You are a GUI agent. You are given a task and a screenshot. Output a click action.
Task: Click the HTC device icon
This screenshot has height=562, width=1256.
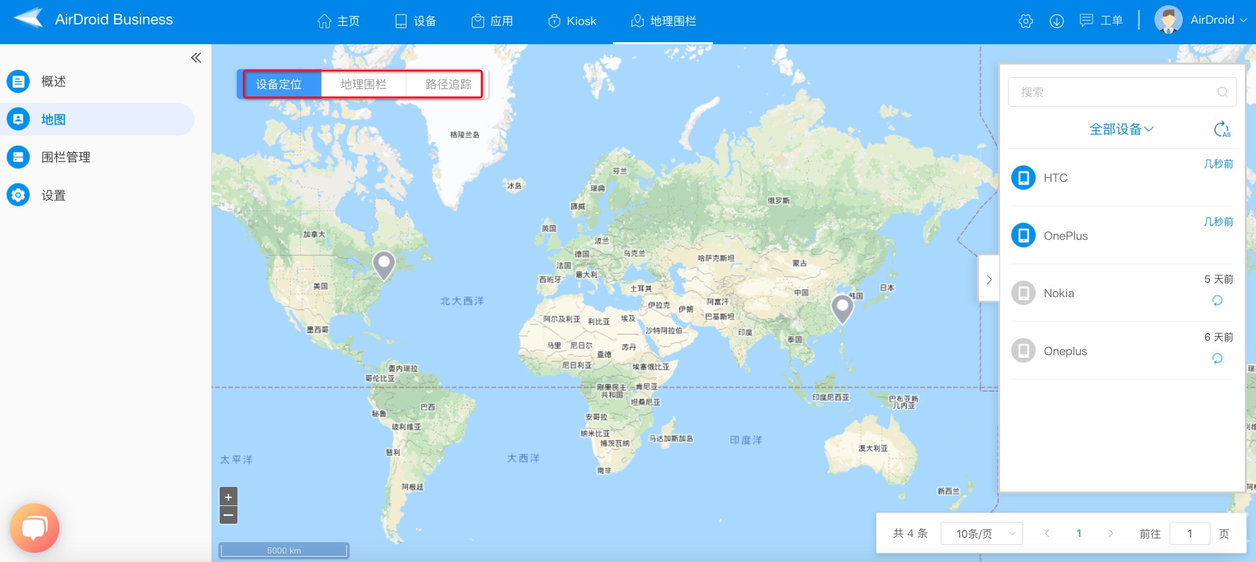1024,178
